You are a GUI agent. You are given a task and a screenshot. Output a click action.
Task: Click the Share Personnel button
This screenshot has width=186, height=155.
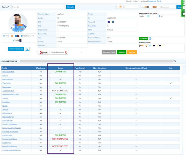click(59, 52)
